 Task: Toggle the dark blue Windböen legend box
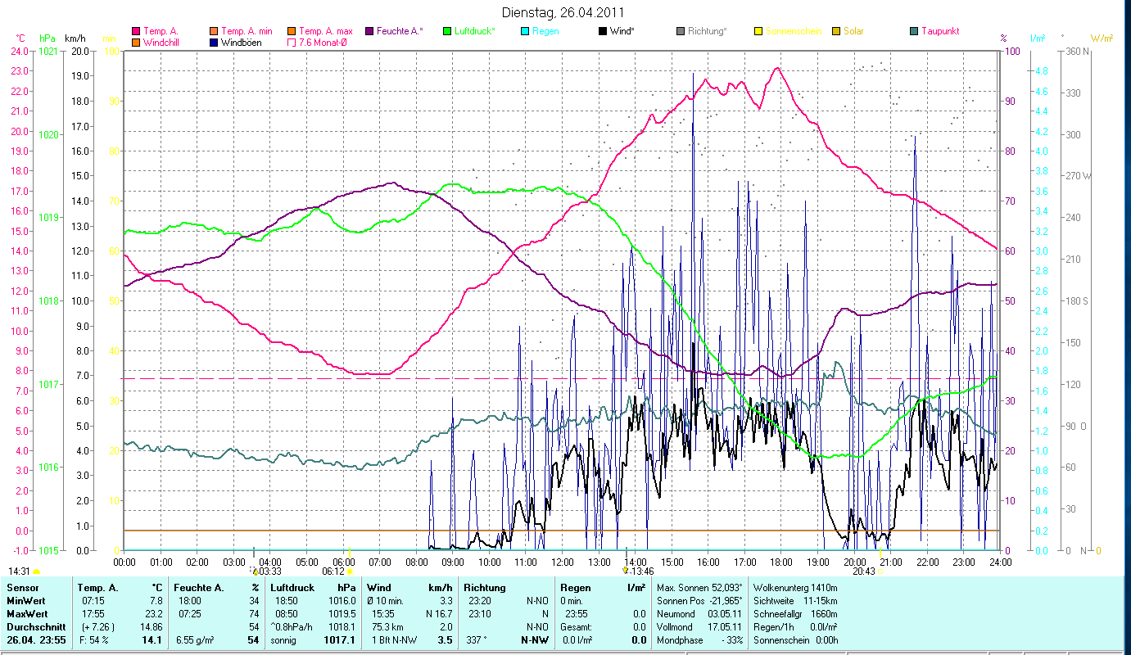[215, 42]
